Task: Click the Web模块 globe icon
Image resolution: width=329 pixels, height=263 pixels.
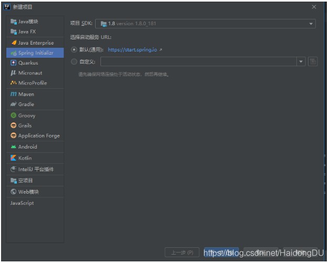Action: [14, 192]
